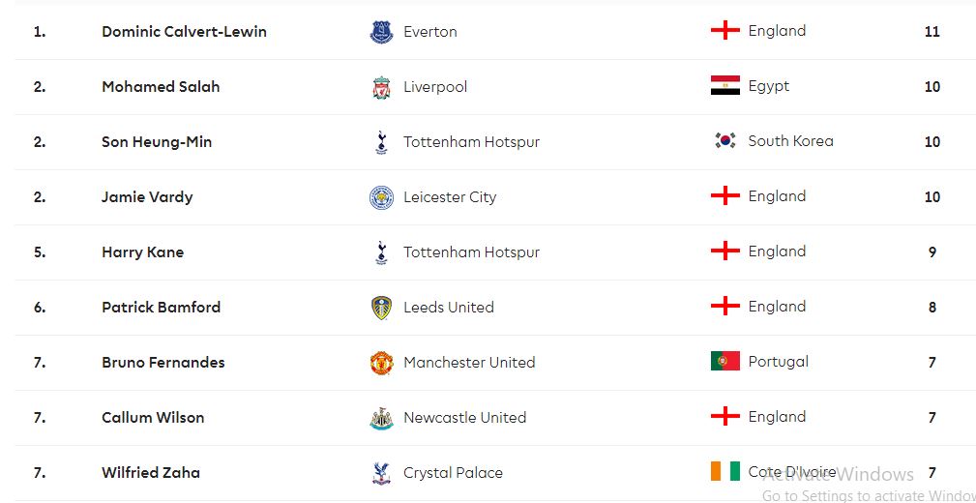The image size is (976, 503).
Task: Click the Patrick Bamford name link
Action: pyautogui.click(x=161, y=308)
